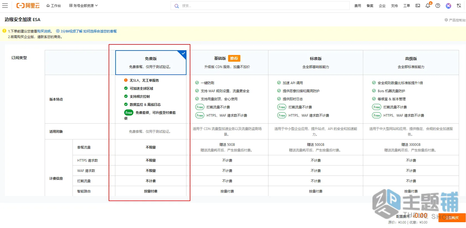Select the 标准版 standard plan card

click(x=316, y=62)
